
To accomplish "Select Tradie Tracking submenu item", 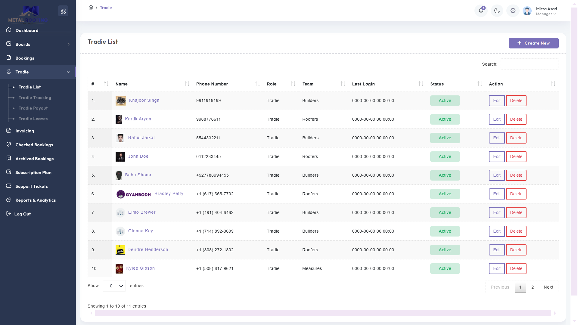I will 35,97.
